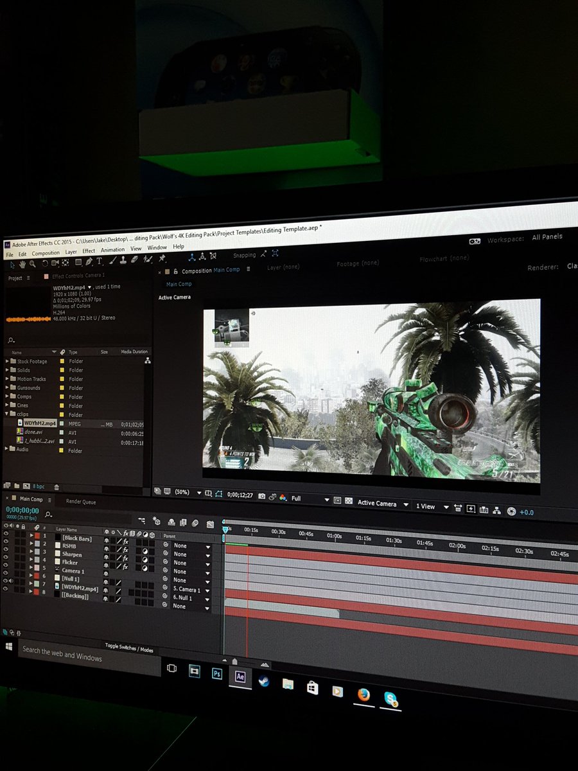Expand the Audio folder

[7, 448]
